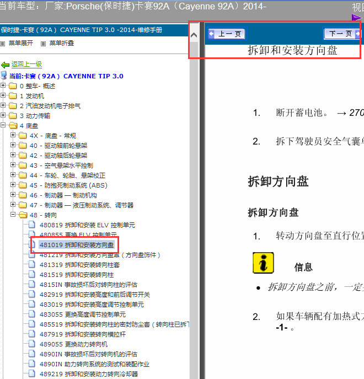Collapse the 4 底盘 folder
The image size is (364, 379).
3,125
